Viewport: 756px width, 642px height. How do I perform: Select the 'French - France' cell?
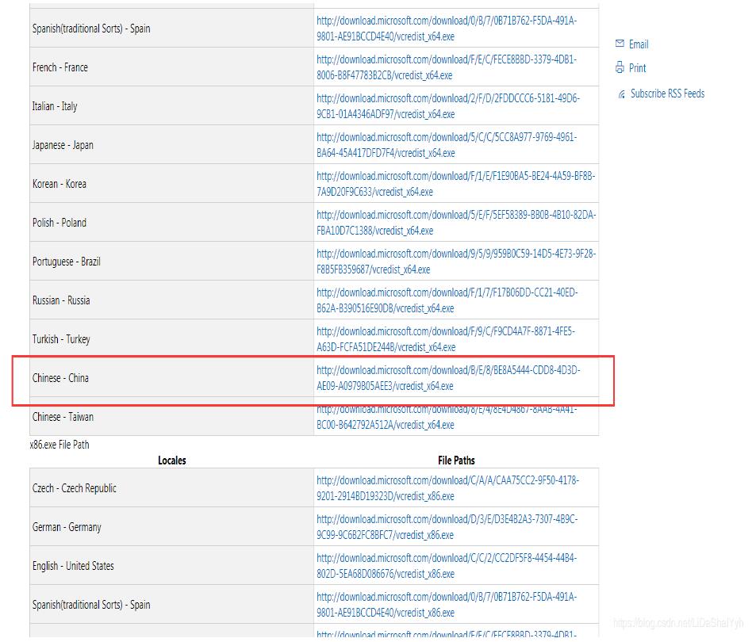click(x=171, y=67)
